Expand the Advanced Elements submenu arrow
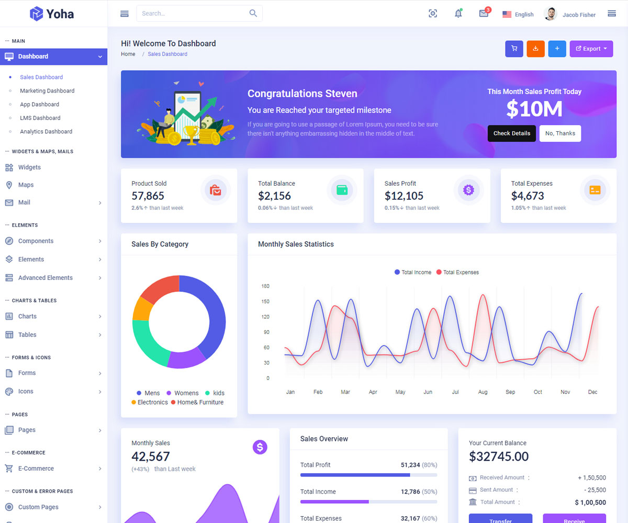This screenshot has width=628, height=523. [100, 278]
